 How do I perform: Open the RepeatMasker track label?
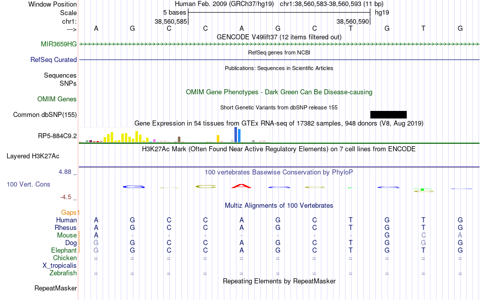pyautogui.click(x=56, y=288)
